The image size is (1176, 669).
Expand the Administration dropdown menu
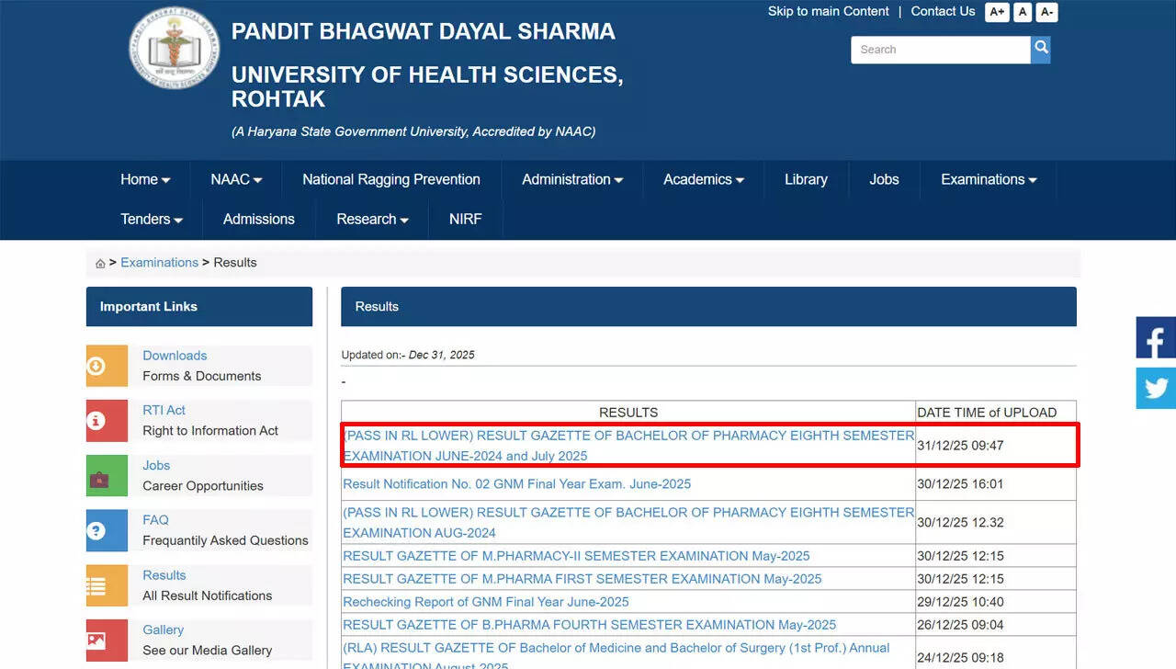click(572, 180)
